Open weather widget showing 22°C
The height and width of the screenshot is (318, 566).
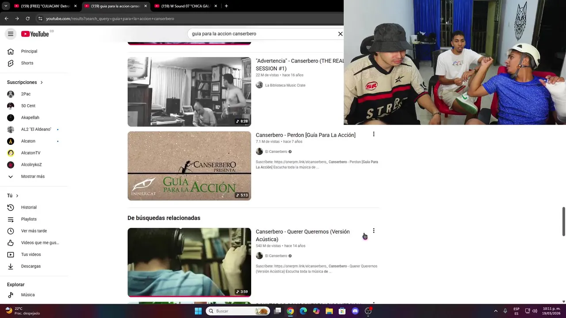click(22, 311)
